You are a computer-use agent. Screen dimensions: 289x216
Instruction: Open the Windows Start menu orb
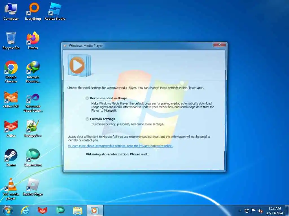click(8, 210)
